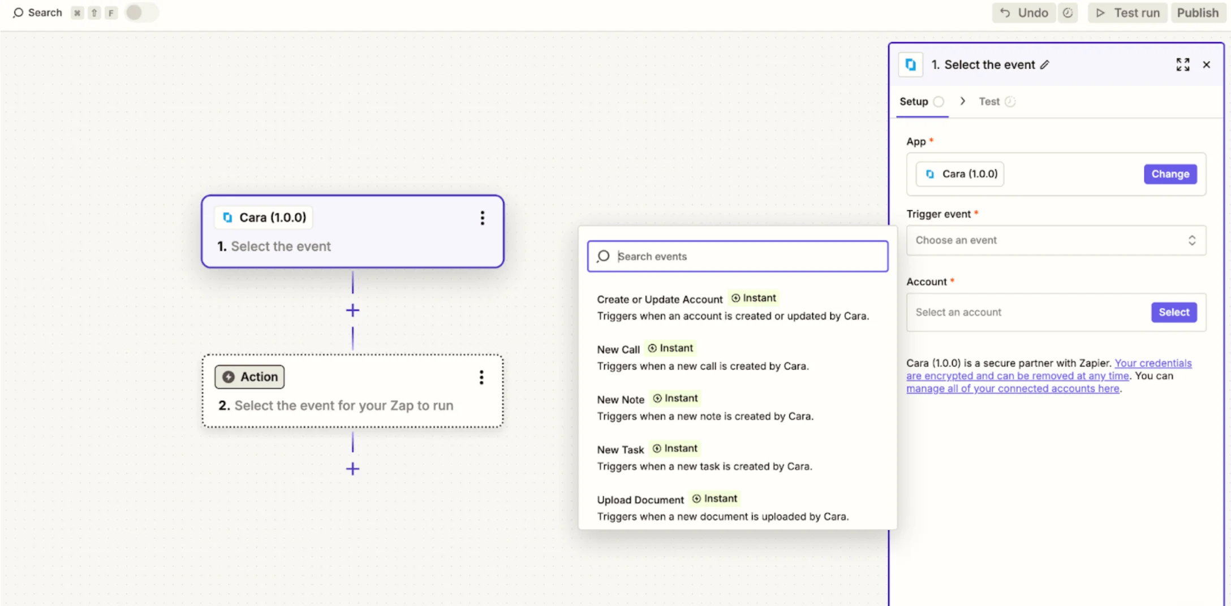Switch to the Test tab
1231x606 pixels.
[997, 102]
